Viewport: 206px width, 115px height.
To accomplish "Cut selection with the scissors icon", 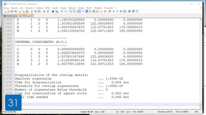I will click(32, 11).
